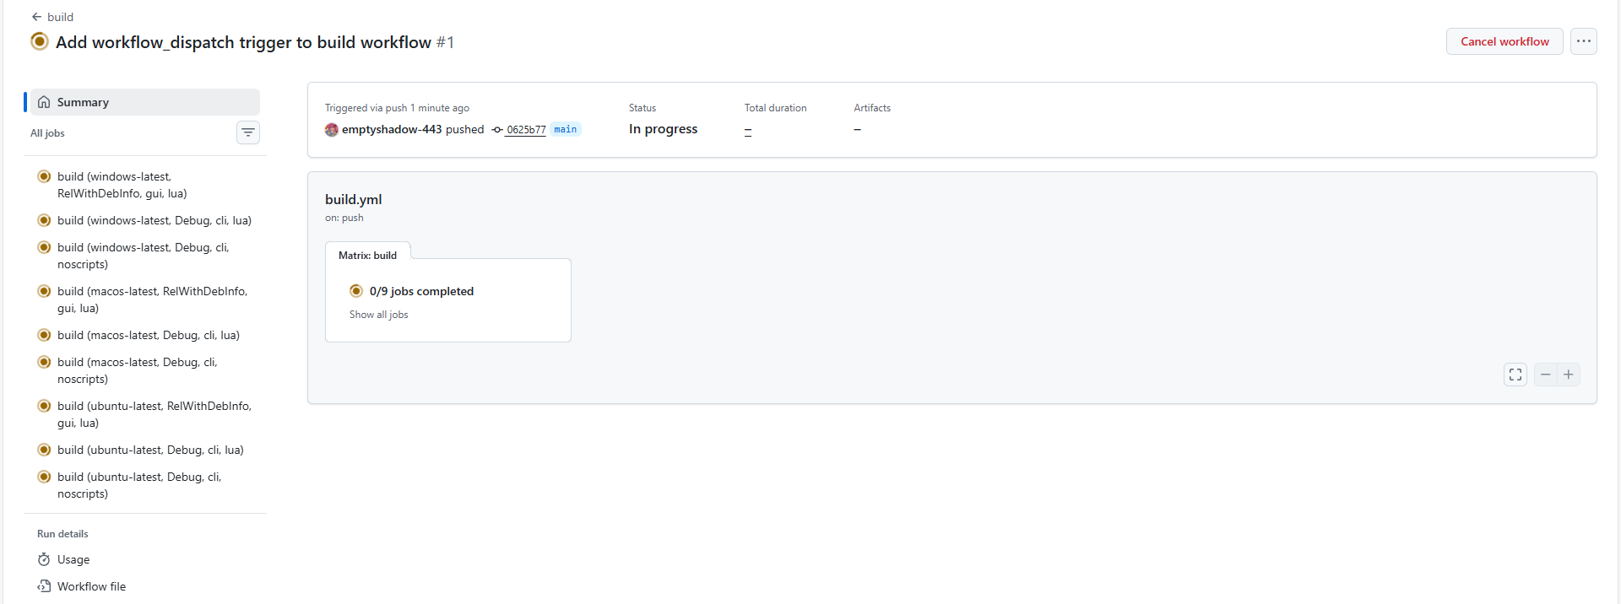1621x604 pixels.
Task: Click the back arrow to build workflow
Action: point(37,17)
